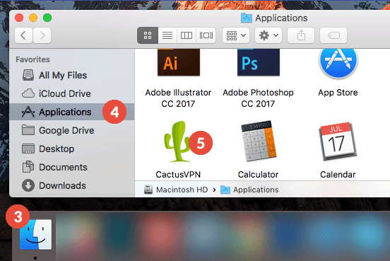The height and width of the screenshot is (261, 390).
Task: Open Finder from the Dock
Action: [35, 234]
